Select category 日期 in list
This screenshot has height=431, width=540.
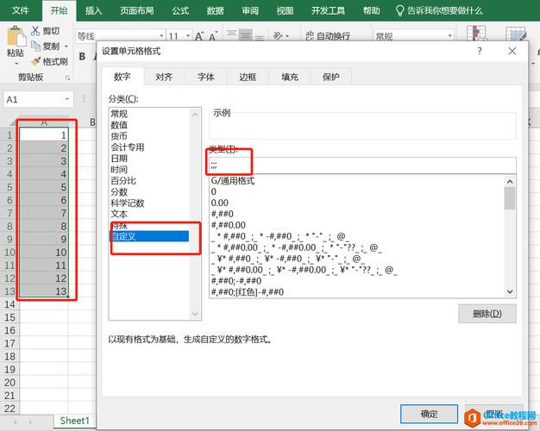(x=119, y=159)
